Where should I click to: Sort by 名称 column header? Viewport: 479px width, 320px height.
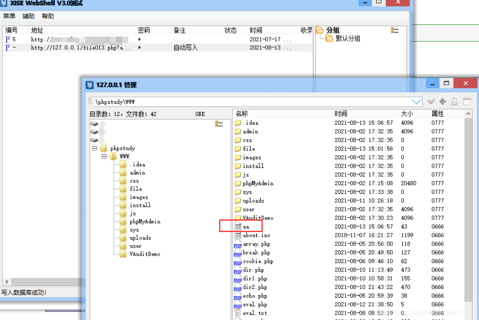pyautogui.click(x=282, y=114)
